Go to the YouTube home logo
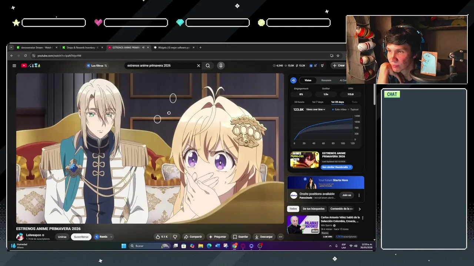Screen dimensions: 474x266 [x=31, y=65]
